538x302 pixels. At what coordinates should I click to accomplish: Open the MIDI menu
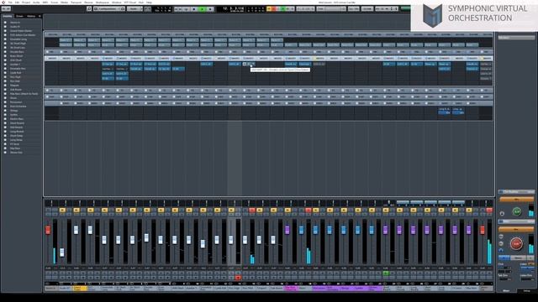(x=45, y=3)
